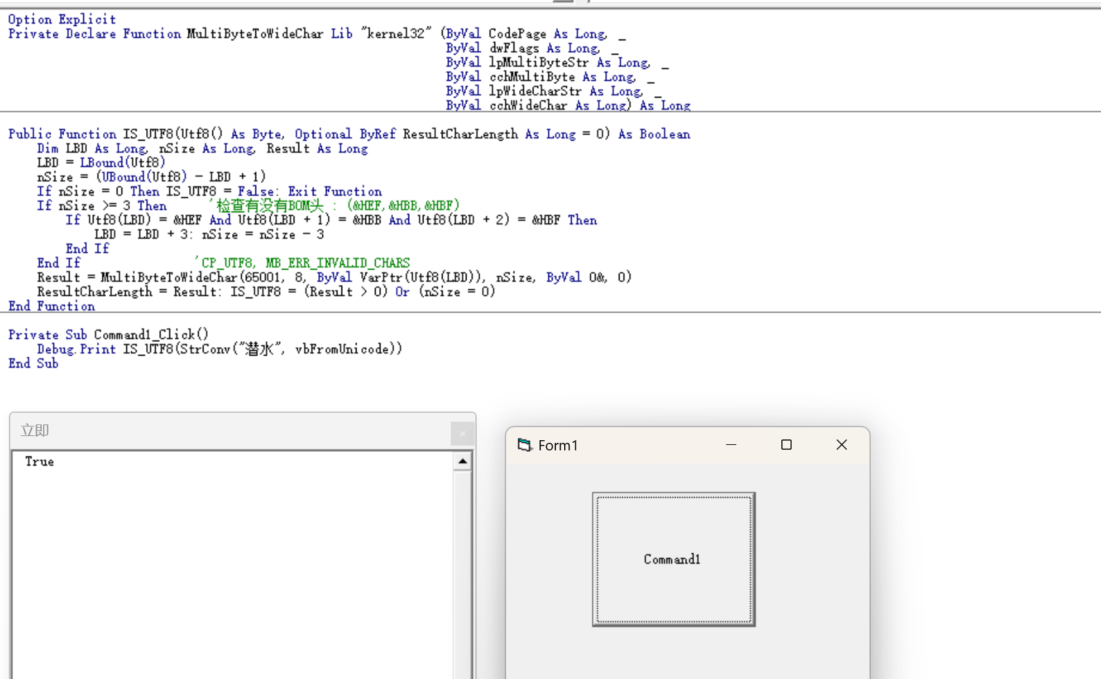Click the Option Explicit line
Viewport: 1101px width, 679px height.
coord(62,19)
